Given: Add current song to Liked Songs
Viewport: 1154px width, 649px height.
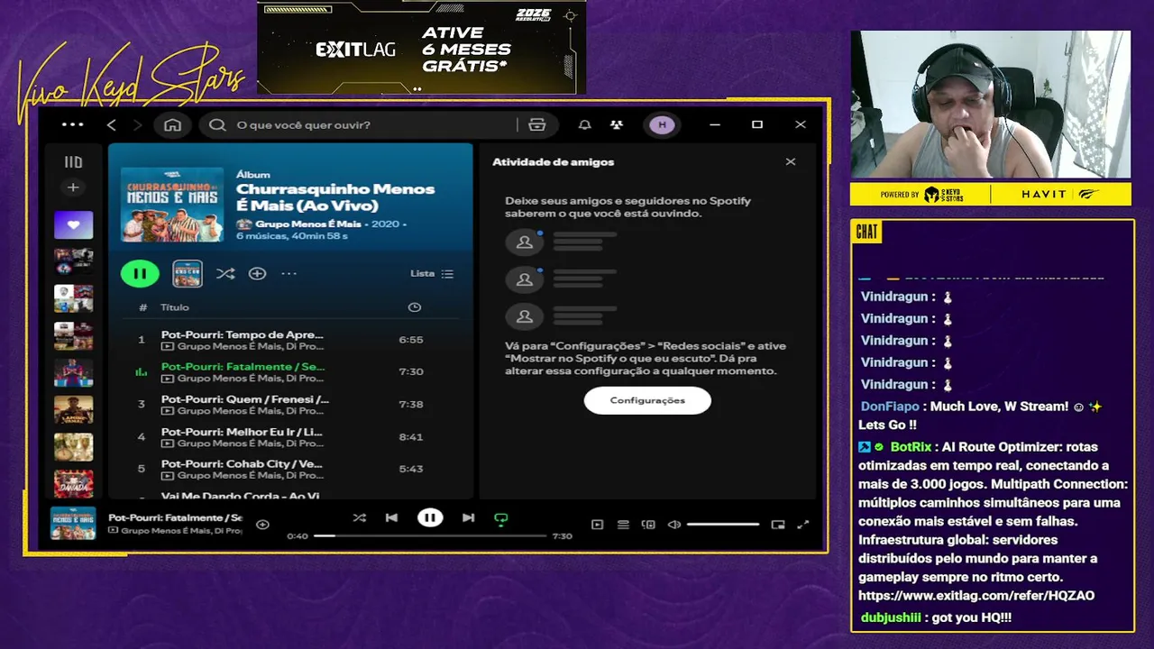Looking at the screenshot, I should [262, 524].
